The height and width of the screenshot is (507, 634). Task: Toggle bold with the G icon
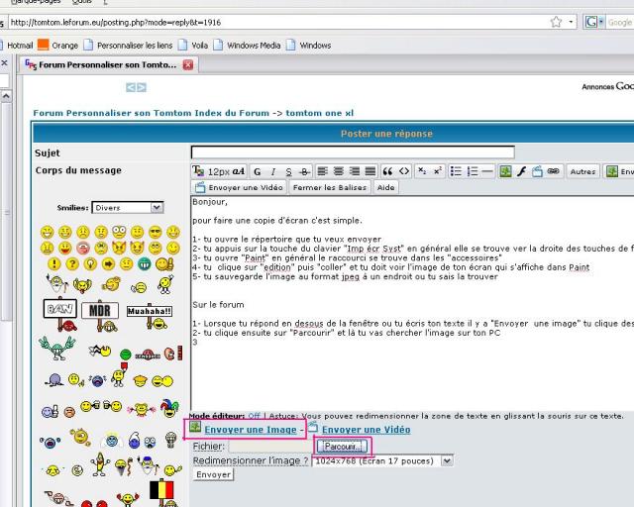click(258, 171)
